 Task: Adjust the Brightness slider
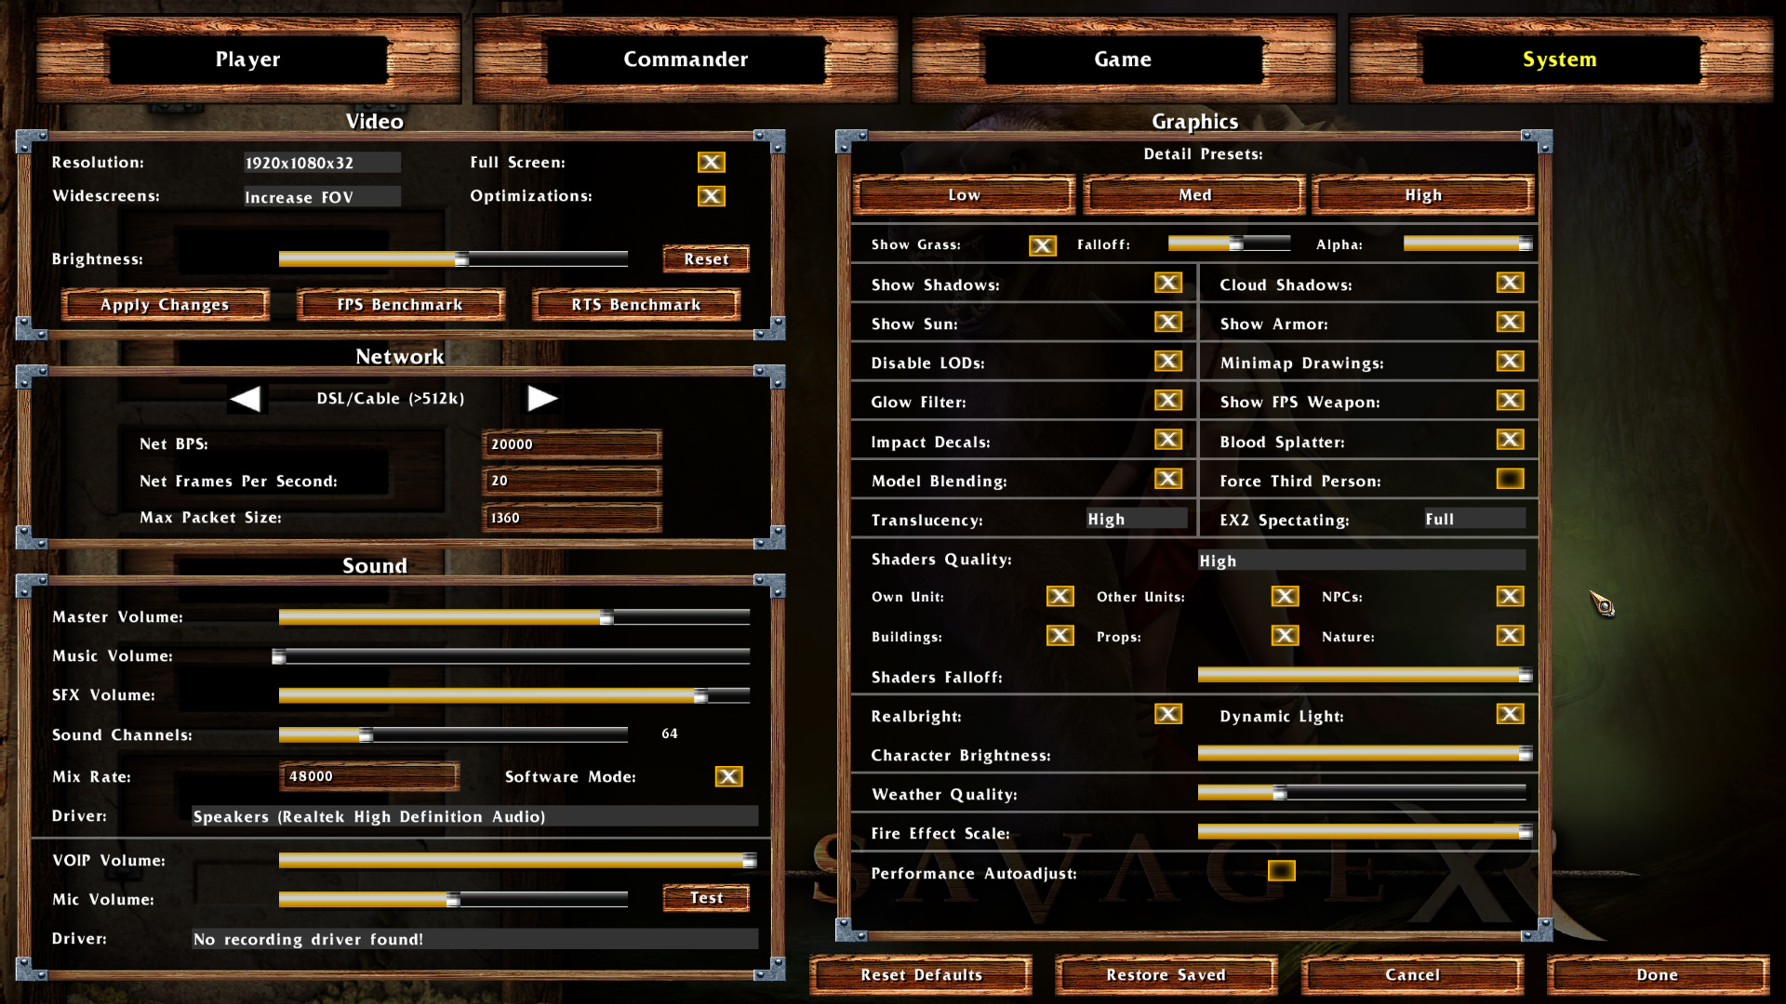[453, 259]
